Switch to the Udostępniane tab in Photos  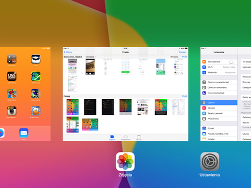click(125, 137)
